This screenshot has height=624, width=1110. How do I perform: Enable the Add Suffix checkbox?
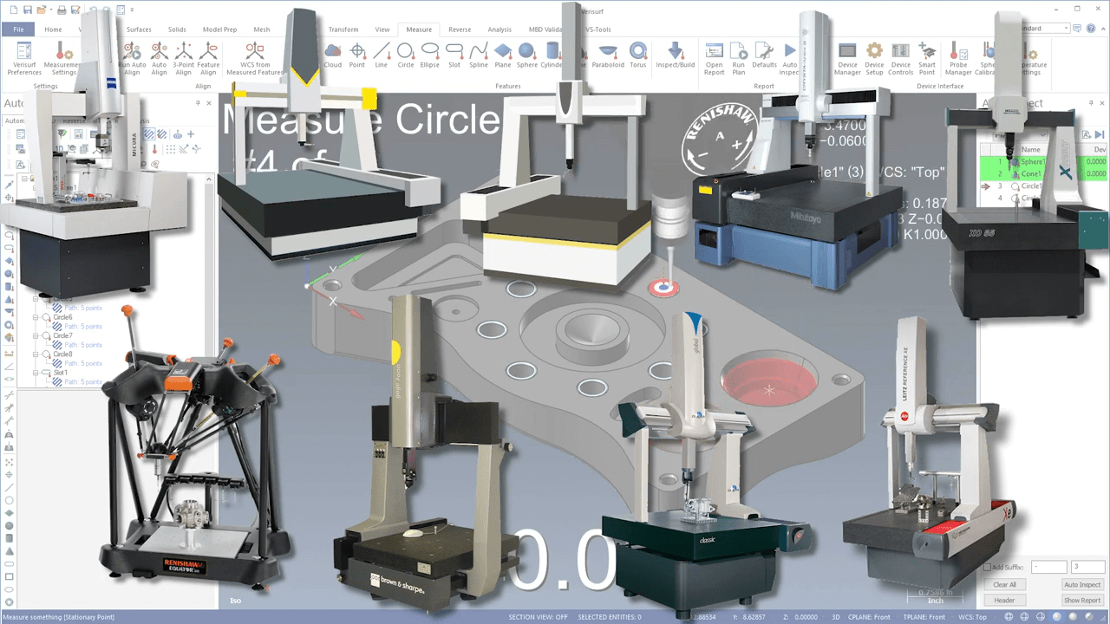[988, 568]
